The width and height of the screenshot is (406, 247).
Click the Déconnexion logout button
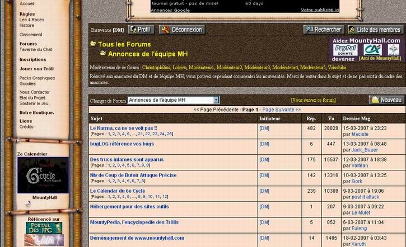click(x=181, y=30)
